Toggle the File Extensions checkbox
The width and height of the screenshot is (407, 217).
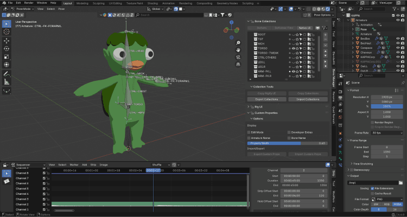[373, 188]
